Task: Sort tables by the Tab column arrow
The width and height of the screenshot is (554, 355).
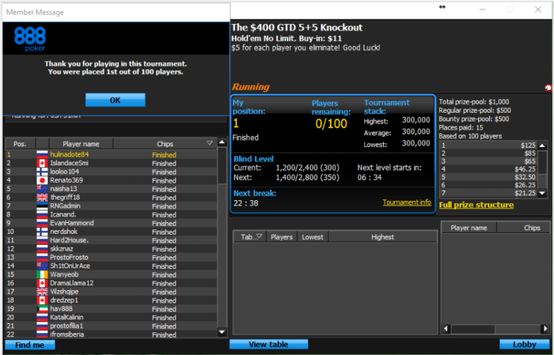Action: point(260,236)
